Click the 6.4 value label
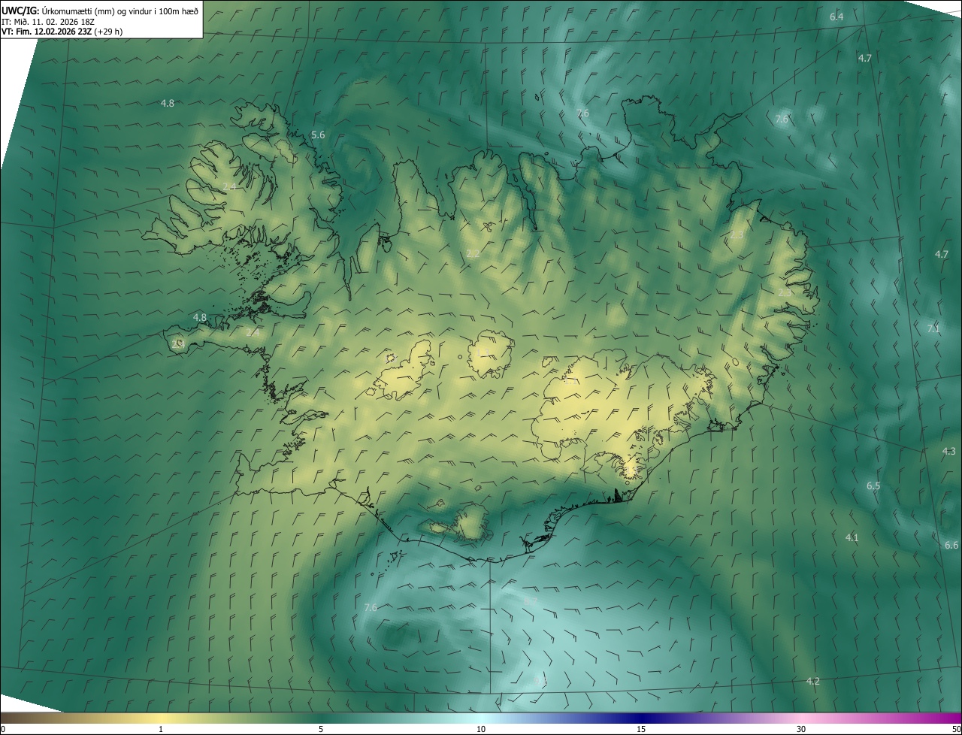962x735 pixels. pyautogui.click(x=836, y=17)
